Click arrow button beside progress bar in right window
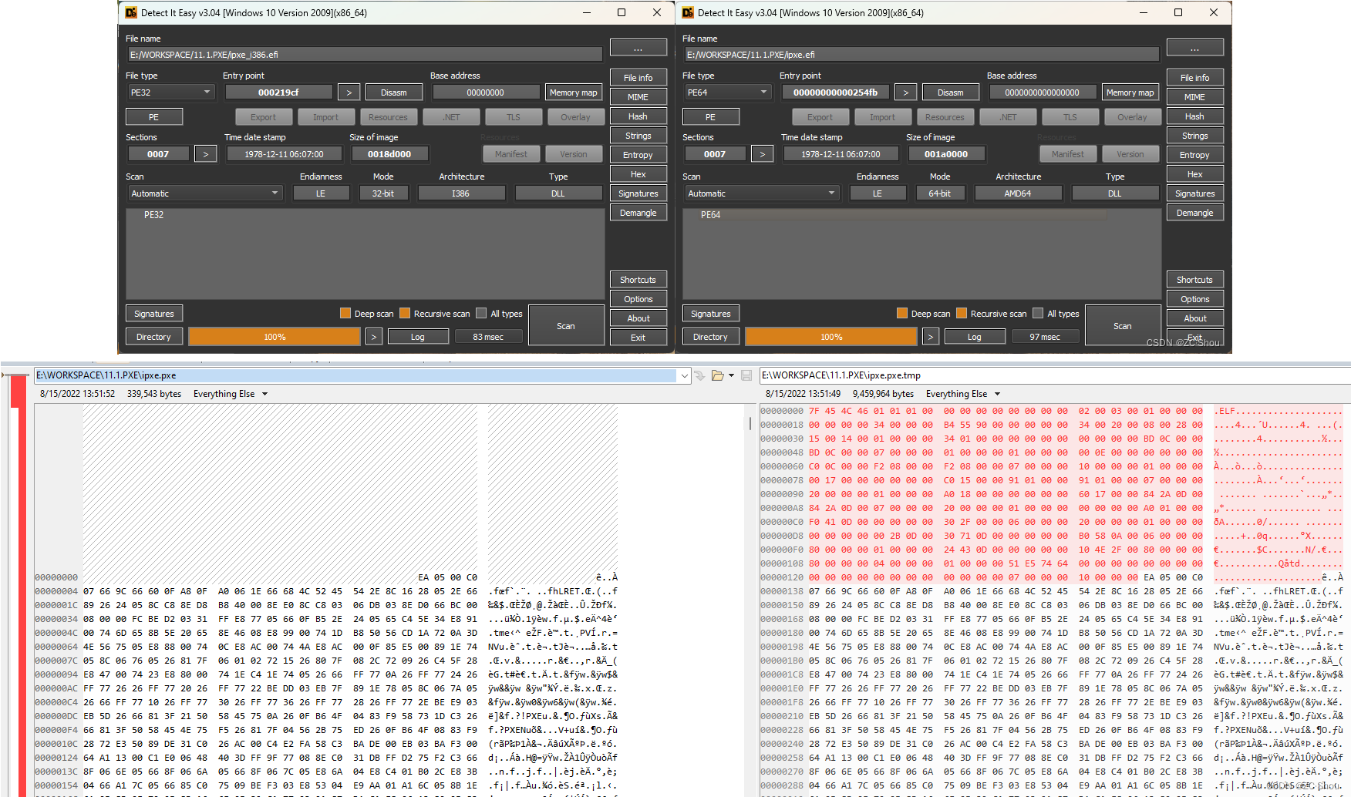This screenshot has height=797, width=1351. (x=930, y=337)
